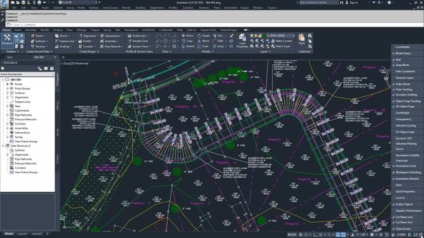The image size is (424, 238).
Task: Click the Sample Lines icon
Action: pyautogui.click(x=130, y=41)
